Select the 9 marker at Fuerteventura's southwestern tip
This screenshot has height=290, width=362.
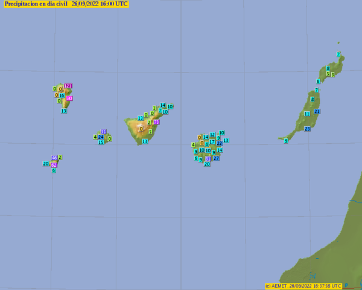[x=285, y=141]
